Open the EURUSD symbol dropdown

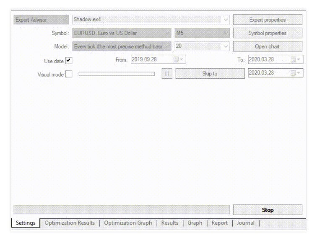pos(122,33)
